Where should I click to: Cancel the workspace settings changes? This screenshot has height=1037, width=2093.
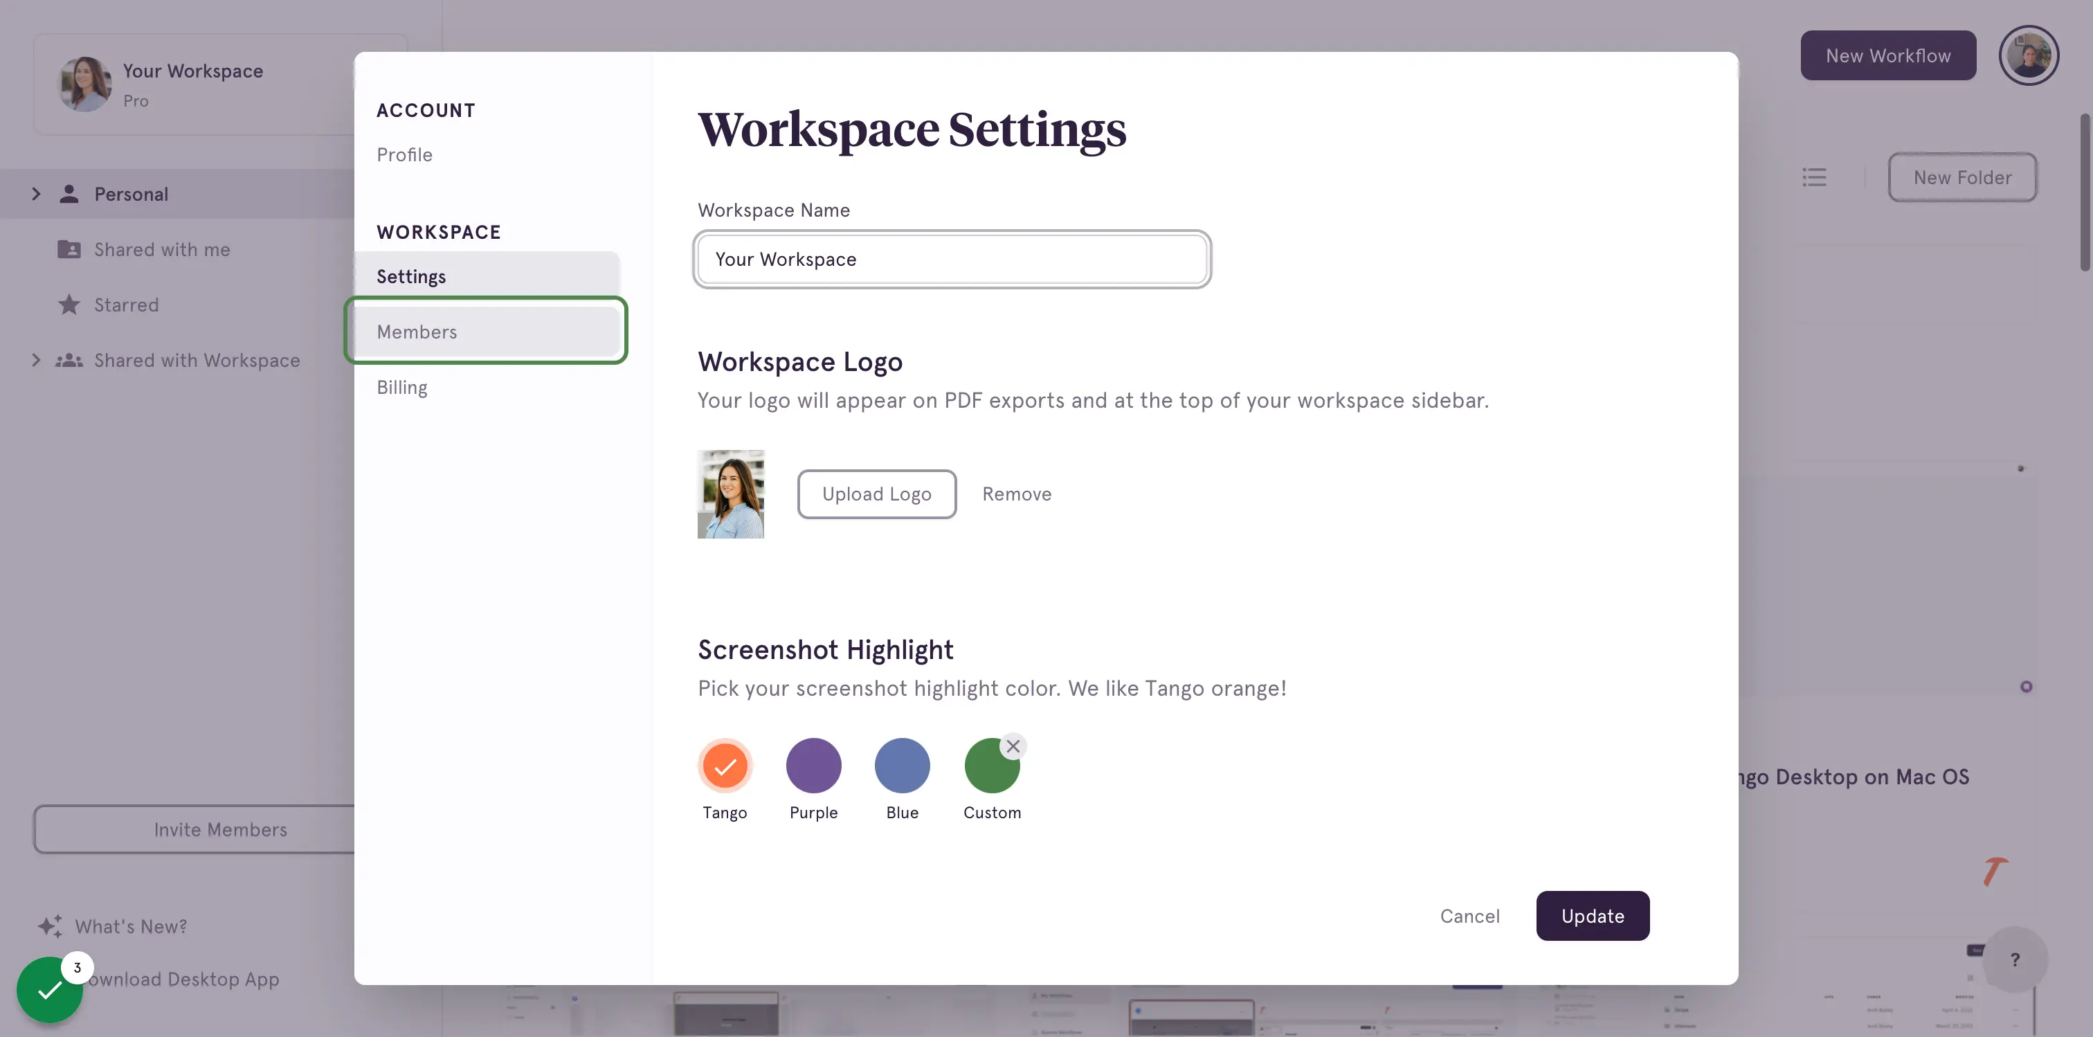click(x=1469, y=916)
